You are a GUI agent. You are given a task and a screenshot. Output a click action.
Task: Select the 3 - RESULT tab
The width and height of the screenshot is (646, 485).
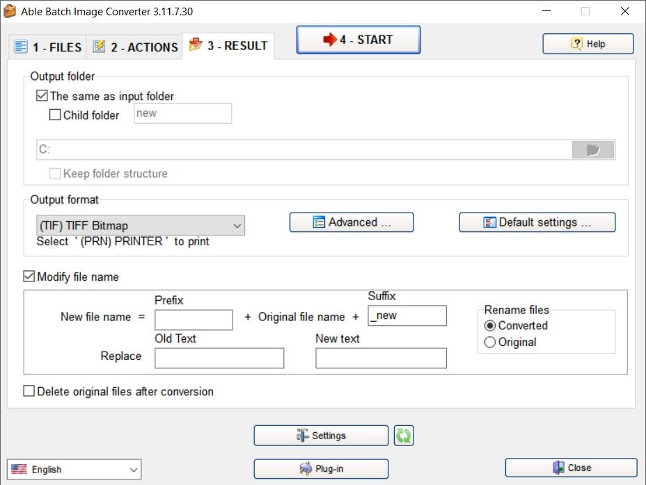(228, 46)
